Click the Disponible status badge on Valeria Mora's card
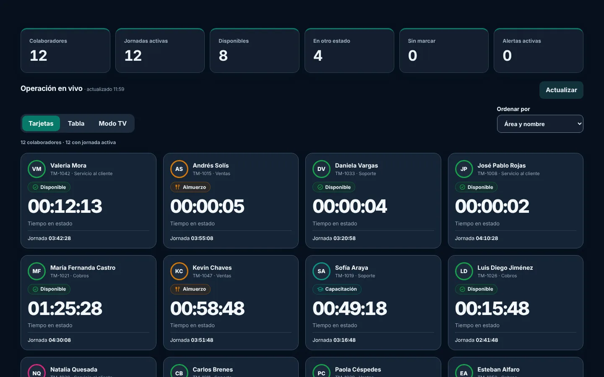 [x=49, y=187]
